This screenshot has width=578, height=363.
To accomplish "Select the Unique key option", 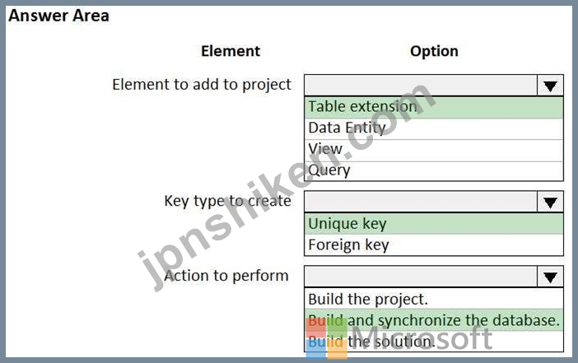I will pyautogui.click(x=434, y=224).
